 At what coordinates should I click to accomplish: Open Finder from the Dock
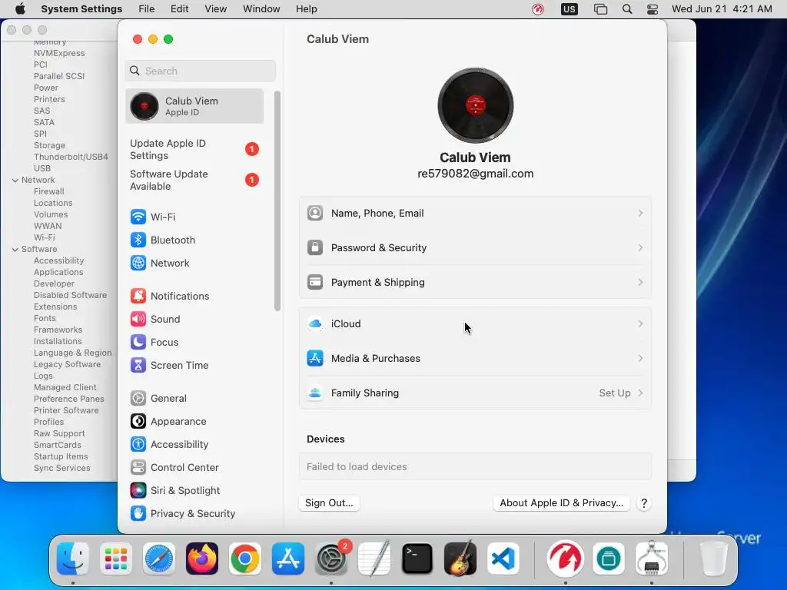pyautogui.click(x=73, y=559)
